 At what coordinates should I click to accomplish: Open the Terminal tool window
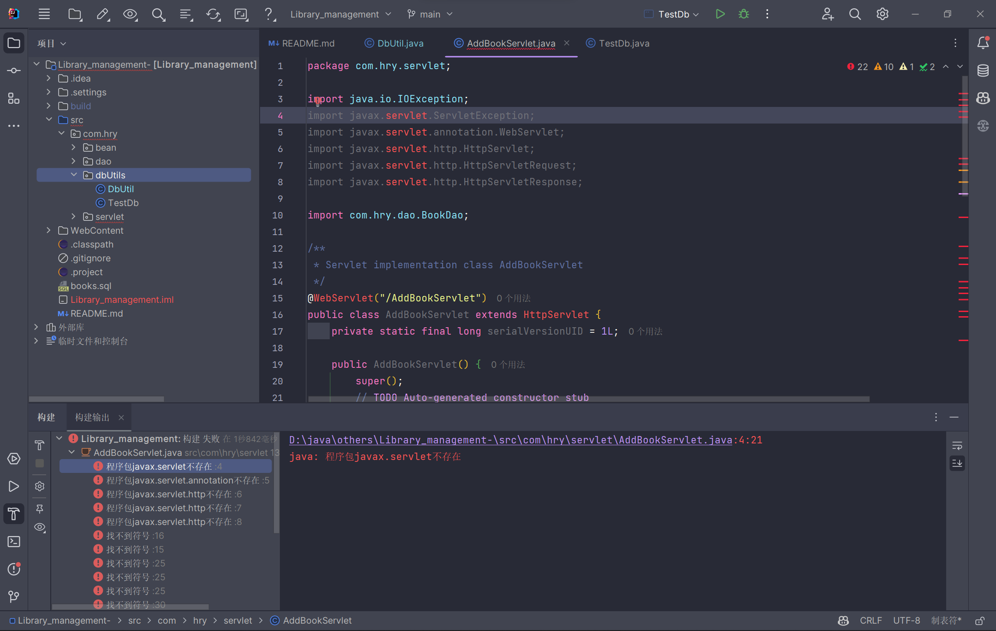coord(14,542)
